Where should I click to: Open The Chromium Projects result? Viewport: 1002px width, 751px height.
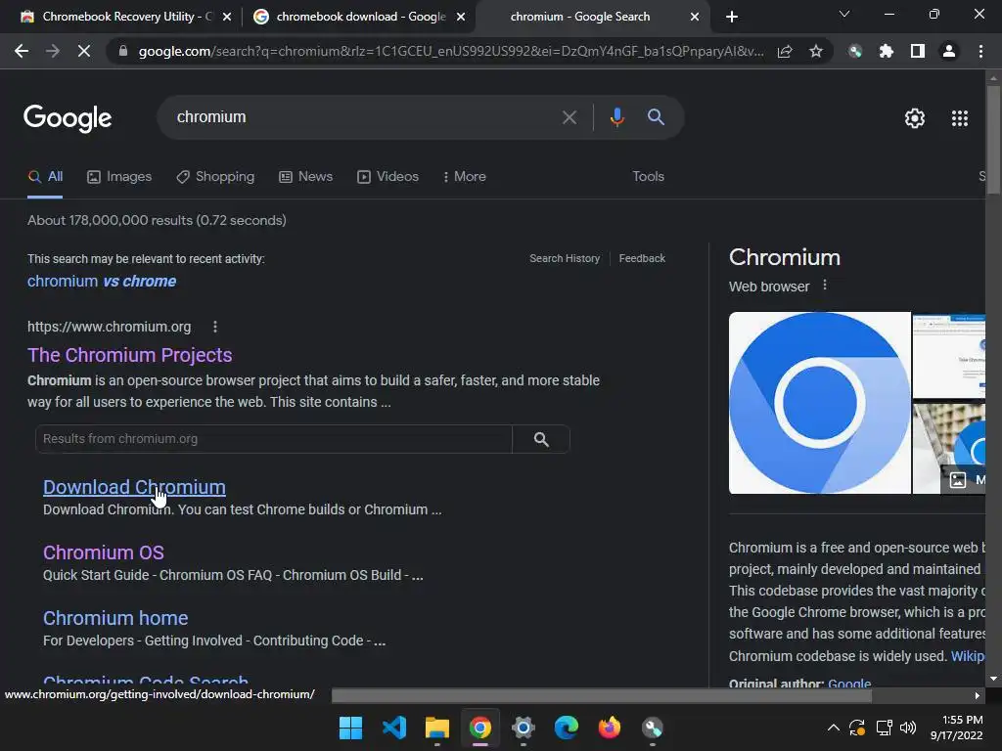(130, 355)
